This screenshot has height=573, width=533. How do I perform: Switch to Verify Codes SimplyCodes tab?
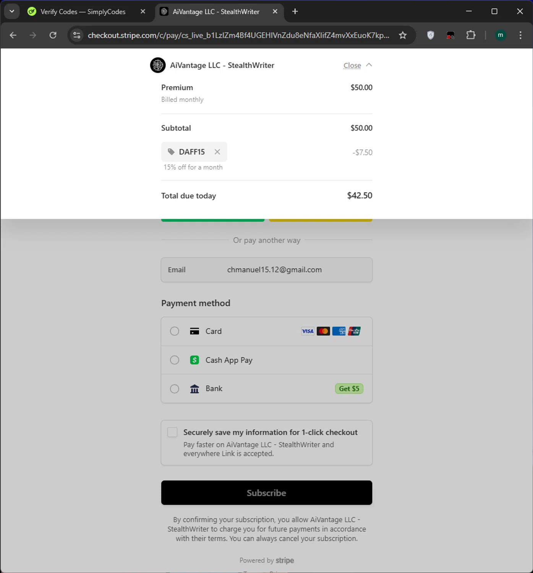(83, 12)
